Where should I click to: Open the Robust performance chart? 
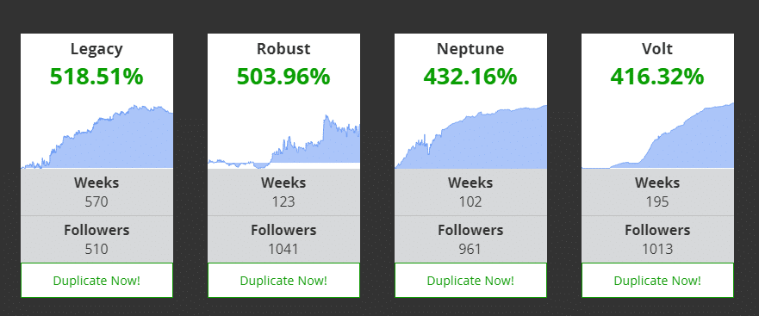coord(283,140)
